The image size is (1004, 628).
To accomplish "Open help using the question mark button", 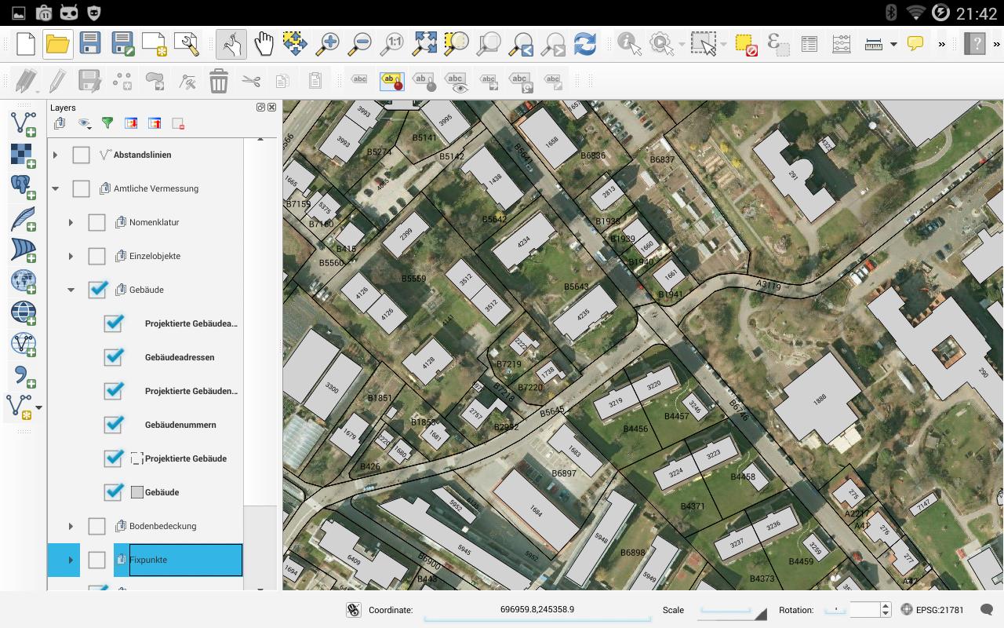I will point(975,44).
